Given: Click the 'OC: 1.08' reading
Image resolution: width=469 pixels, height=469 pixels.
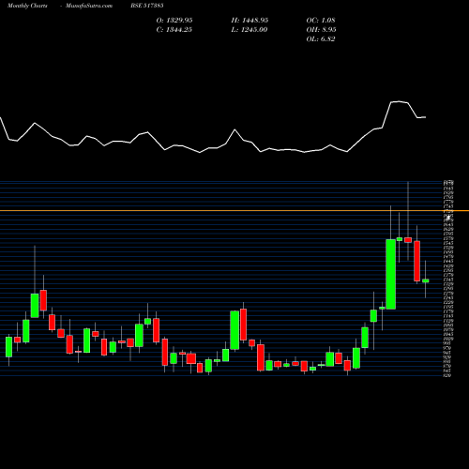Looking at the screenshot, I should coord(321,21).
